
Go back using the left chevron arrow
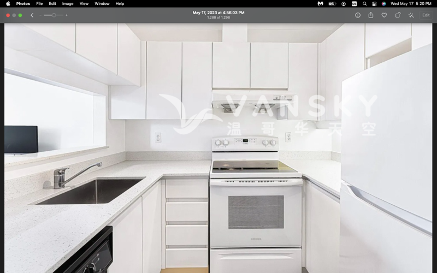[32, 15]
